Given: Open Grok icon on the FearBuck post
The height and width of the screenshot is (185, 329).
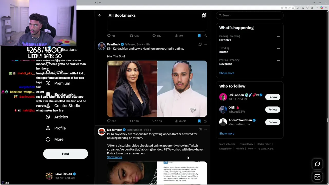Looking at the screenshot, I should (x=200, y=44).
